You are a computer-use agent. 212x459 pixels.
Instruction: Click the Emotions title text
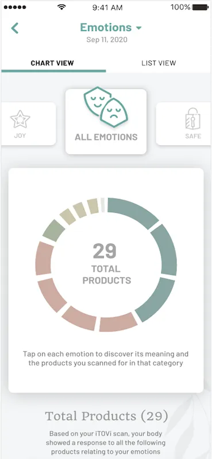[x=106, y=28]
